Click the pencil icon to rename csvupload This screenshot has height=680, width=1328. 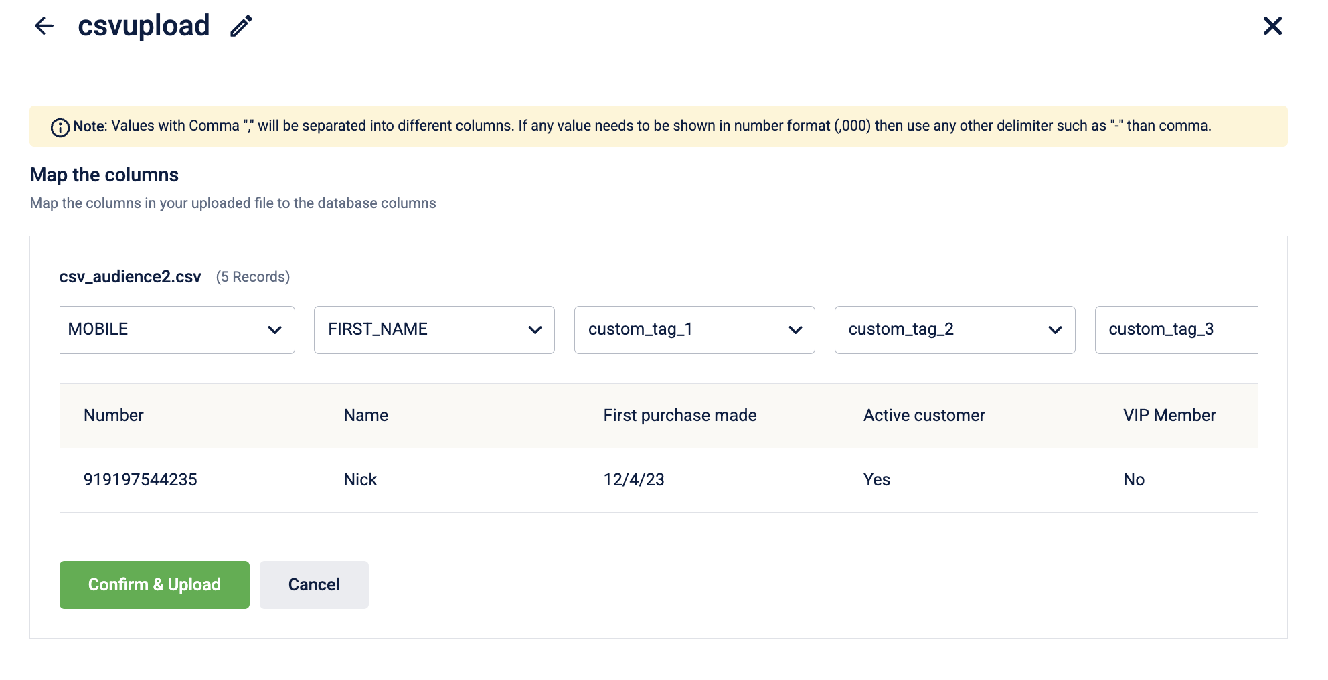(242, 26)
